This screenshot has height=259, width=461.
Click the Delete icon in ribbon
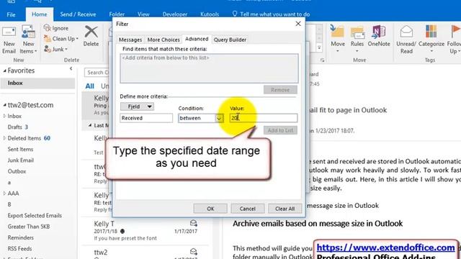click(91, 32)
